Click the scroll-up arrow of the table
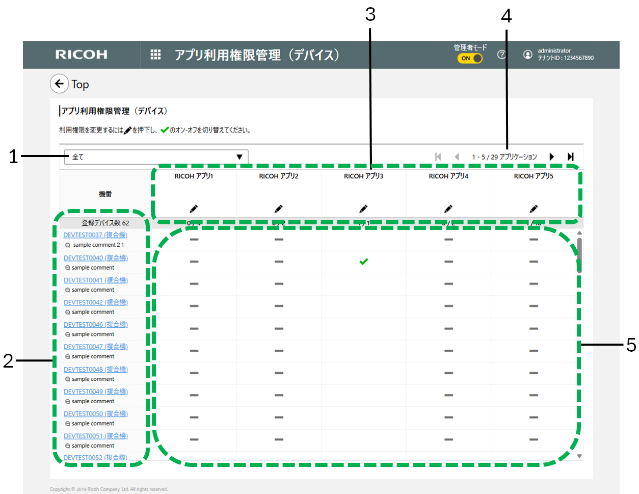The width and height of the screenshot is (639, 494). [x=579, y=233]
